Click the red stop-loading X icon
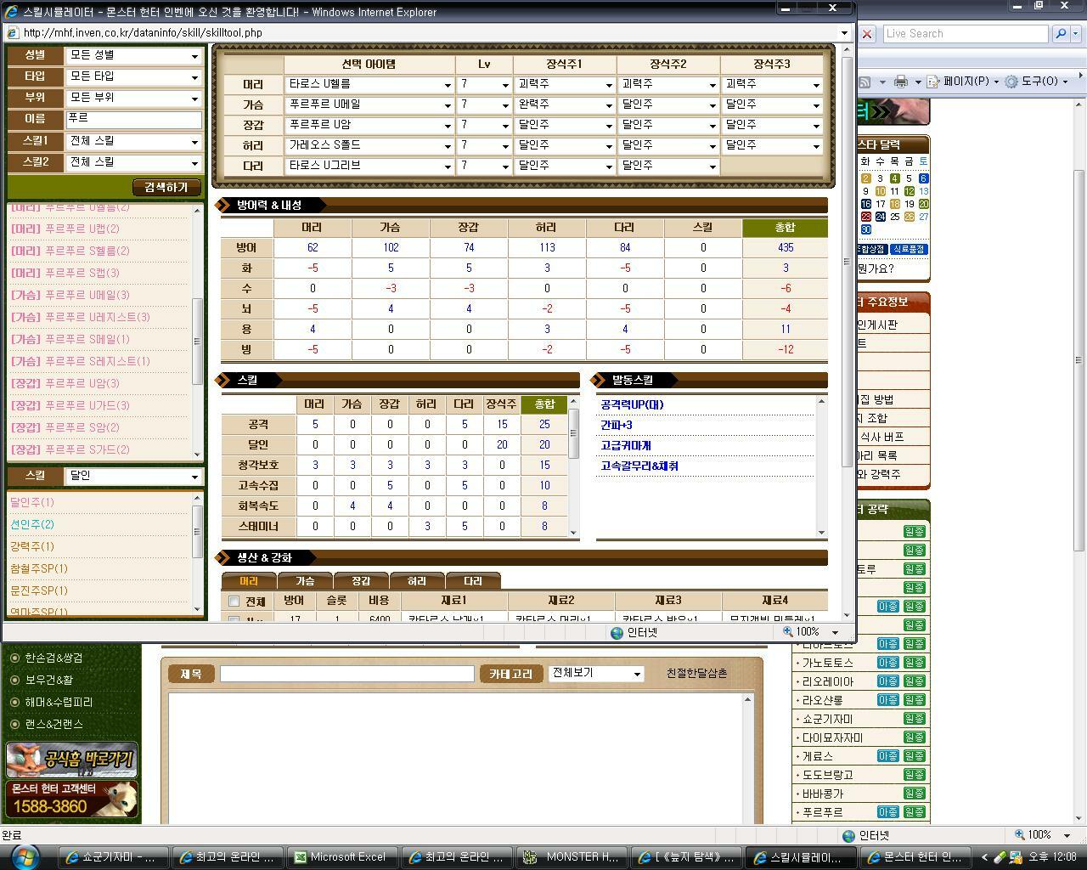 tap(866, 34)
